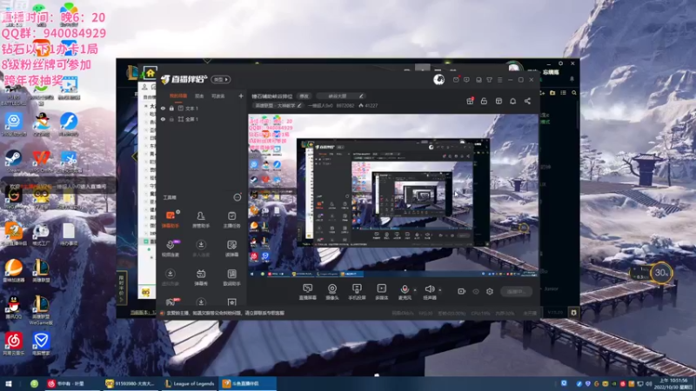
Task: Toggle the lock of 全屏 1 layer
Action: pos(171,119)
